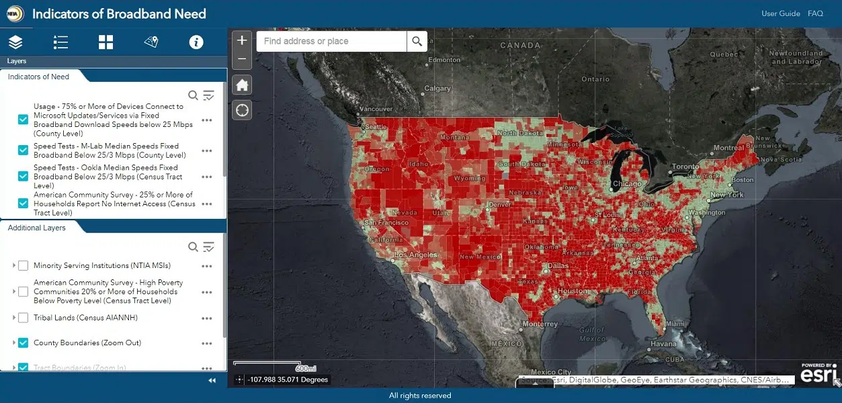Open the User Guide link
The width and height of the screenshot is (842, 403).
[x=780, y=13]
